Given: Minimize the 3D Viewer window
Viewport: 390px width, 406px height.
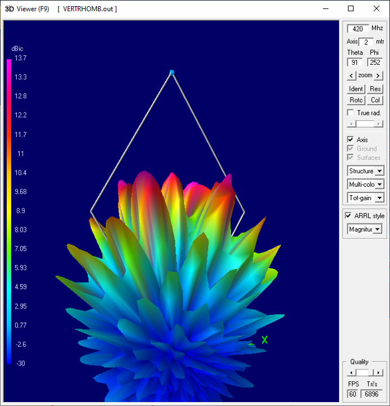Looking at the screenshot, I should pos(326,9).
